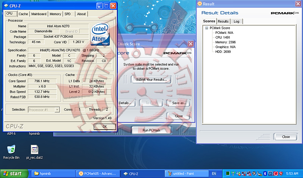Screen dimensions: 303x178
Task: Click the Level 2 512 KBytes value
Action: pos(97,91)
